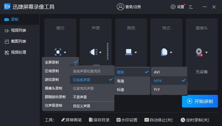
Task: Open 截图列表 in the sidebar
Action: [x=19, y=41]
